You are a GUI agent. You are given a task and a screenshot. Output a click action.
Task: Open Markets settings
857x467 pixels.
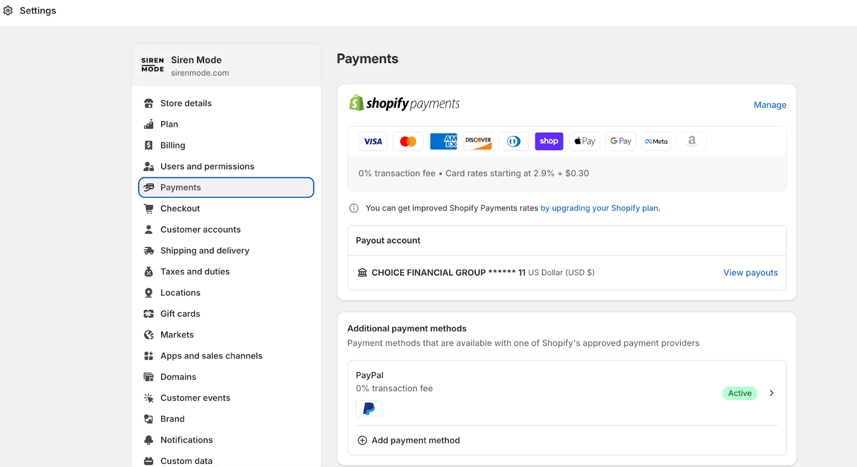226,335
